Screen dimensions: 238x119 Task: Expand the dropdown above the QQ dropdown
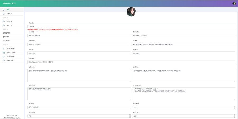(x=183, y=107)
